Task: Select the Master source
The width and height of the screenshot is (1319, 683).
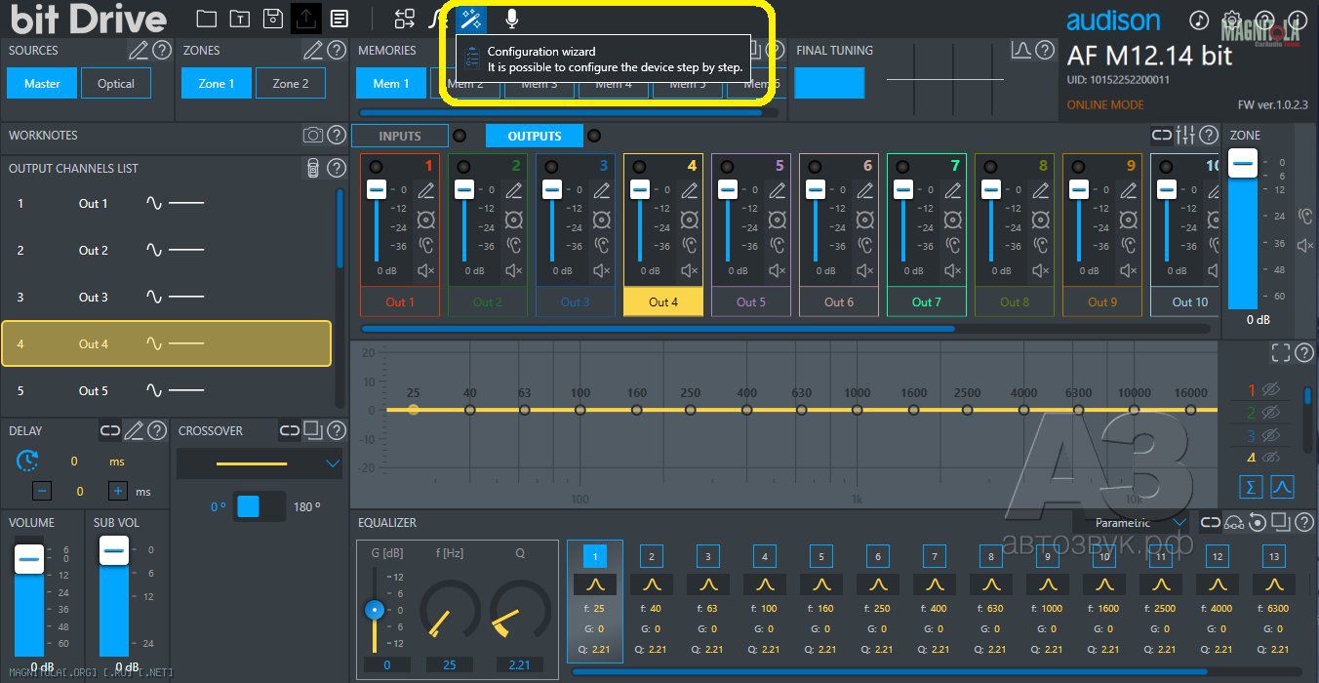Action: tap(42, 83)
